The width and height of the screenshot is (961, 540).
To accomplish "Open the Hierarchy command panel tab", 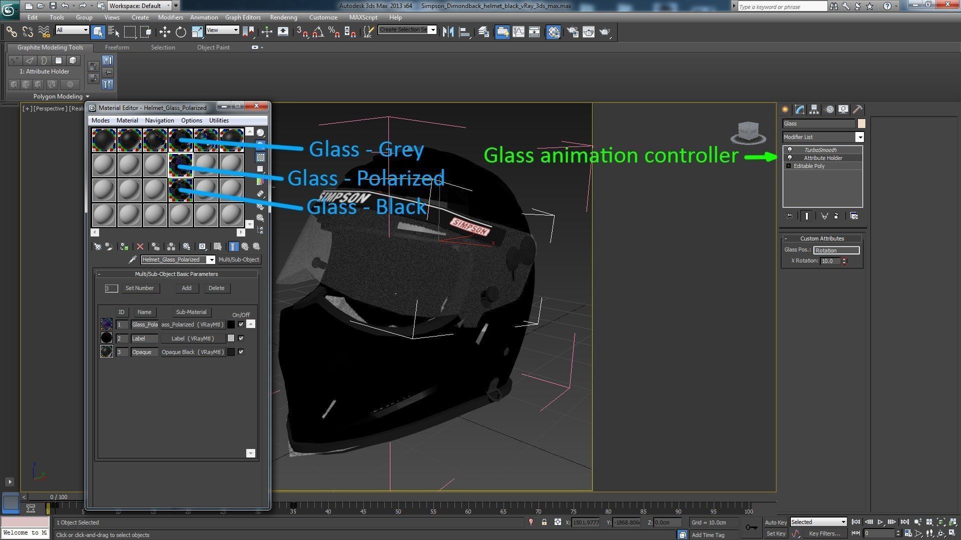I will pyautogui.click(x=814, y=109).
